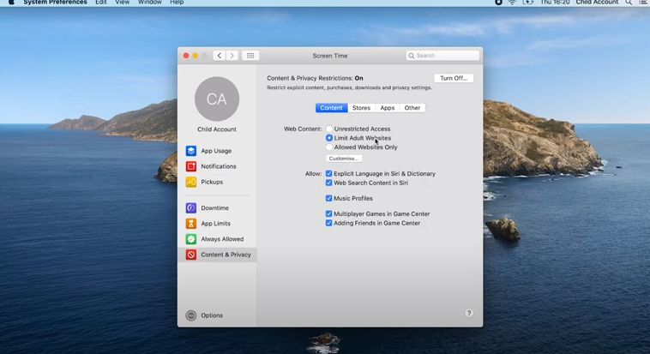Toggle Web Search Content in Siri

coord(328,183)
